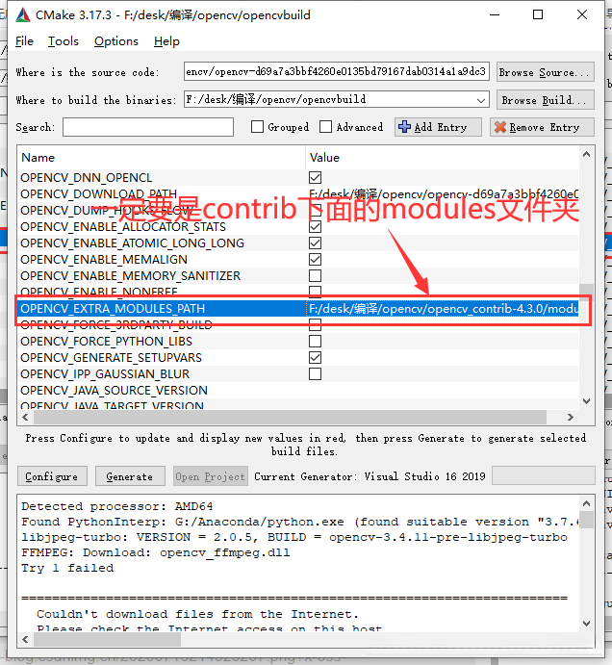Open the Help menu
The image size is (612, 665).
coord(166,41)
